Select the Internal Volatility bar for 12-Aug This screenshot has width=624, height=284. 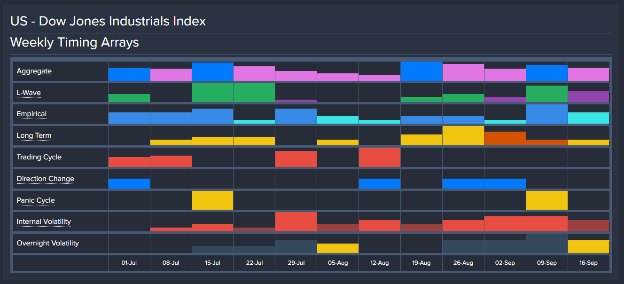coord(380,226)
